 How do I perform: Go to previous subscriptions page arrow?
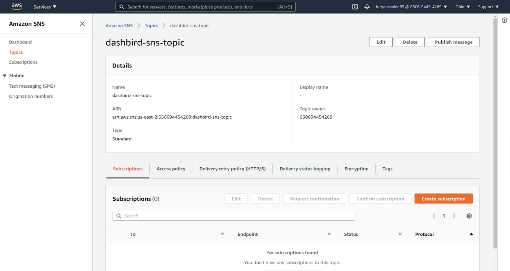point(434,215)
